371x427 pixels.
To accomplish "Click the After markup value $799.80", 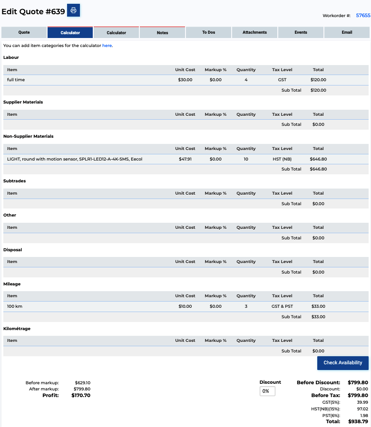I will pos(82,389).
